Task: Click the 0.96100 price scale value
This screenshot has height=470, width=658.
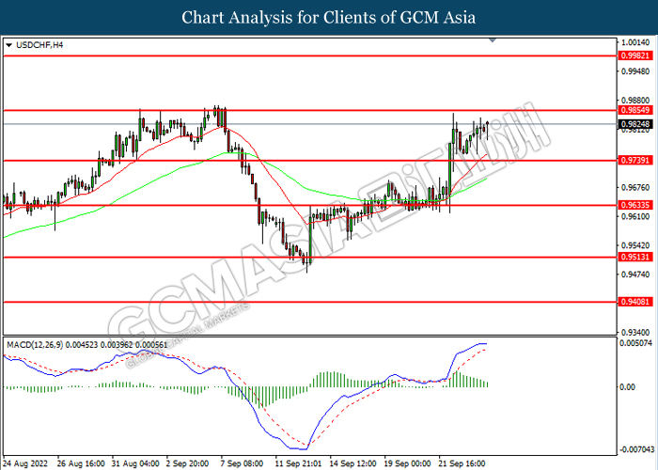Action: [x=635, y=216]
